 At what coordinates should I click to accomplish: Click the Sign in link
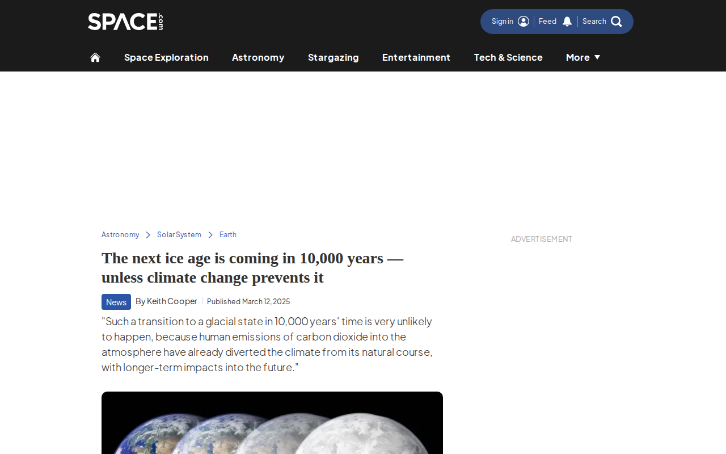click(x=503, y=22)
